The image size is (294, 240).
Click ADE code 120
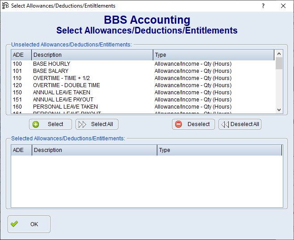(17, 85)
